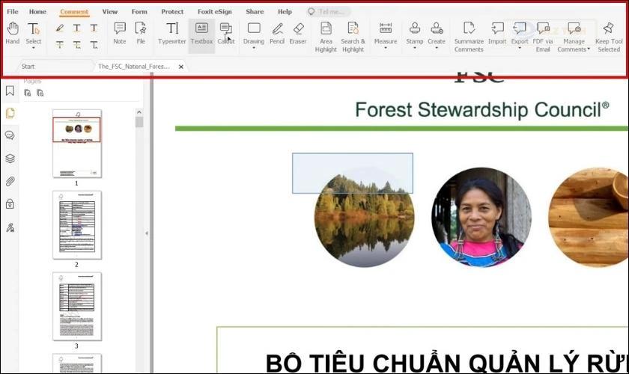Close the The_FSC_National_Fores... tab
629x374 pixels.
point(181,67)
